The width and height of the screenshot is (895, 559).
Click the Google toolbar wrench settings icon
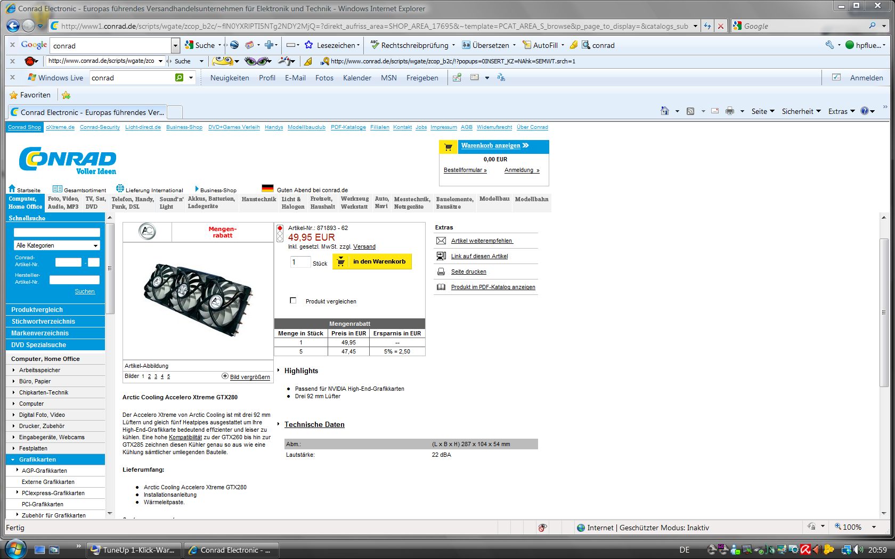pyautogui.click(x=829, y=45)
